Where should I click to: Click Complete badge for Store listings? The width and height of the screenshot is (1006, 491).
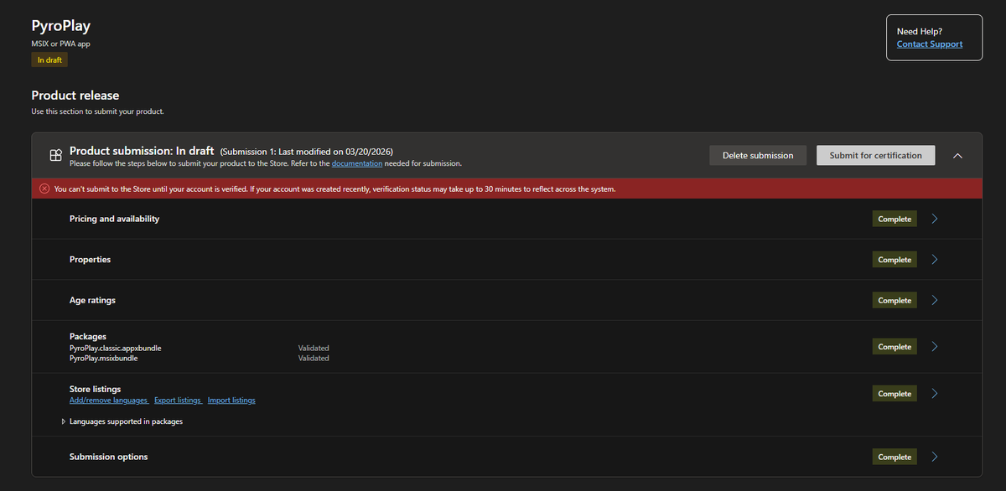(895, 393)
